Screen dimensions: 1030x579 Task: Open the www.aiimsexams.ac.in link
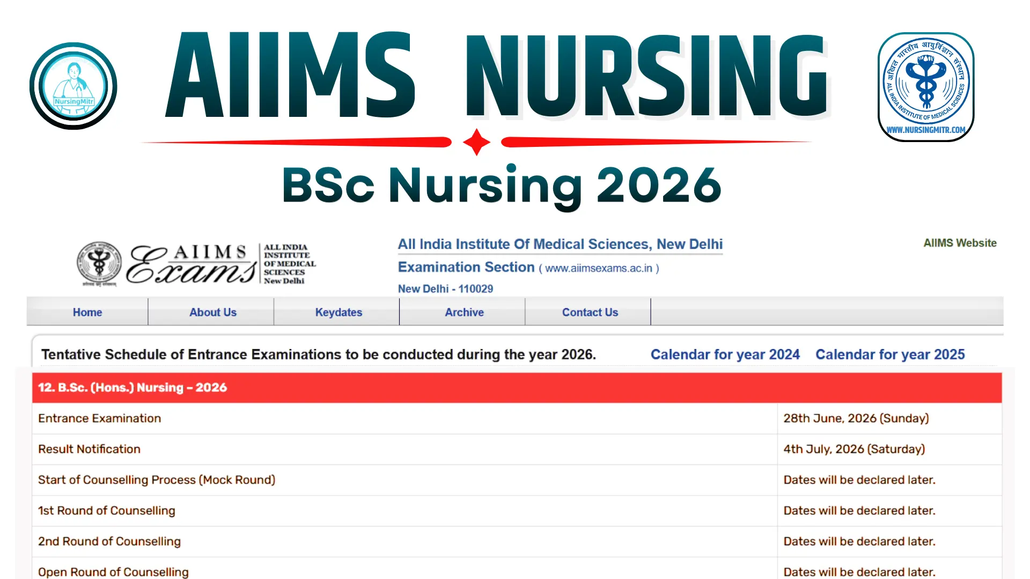[599, 268]
